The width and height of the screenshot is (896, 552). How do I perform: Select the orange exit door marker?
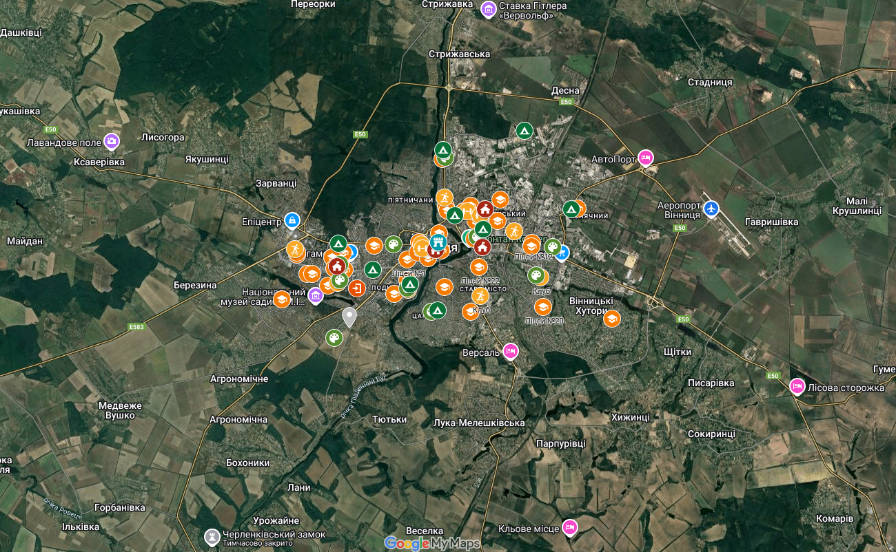356,289
